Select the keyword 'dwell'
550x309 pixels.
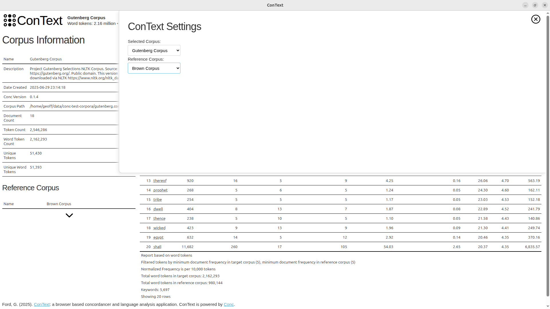pos(158,209)
